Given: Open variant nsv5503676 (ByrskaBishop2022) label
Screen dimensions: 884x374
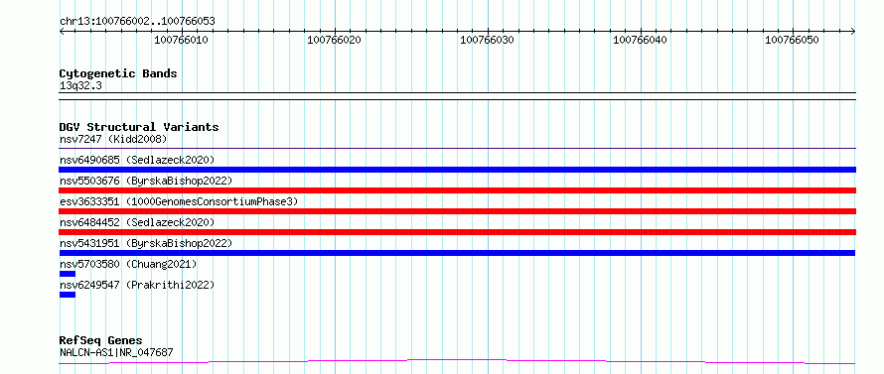Looking at the screenshot, I should click(x=146, y=181).
